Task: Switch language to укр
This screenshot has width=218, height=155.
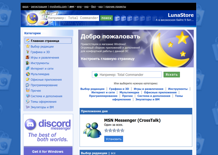Action: click(86, 7)
